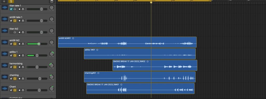Screen dimensions: 266x99
Task: Solo the titan take 1 track headphones
Action: click(x=15, y=9)
